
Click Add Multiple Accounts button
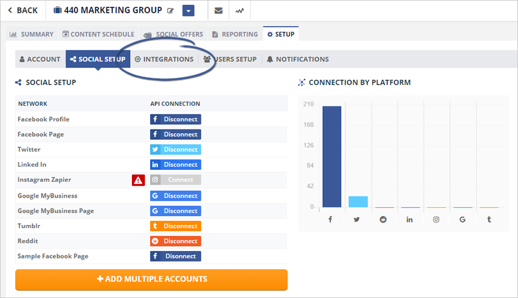click(x=151, y=279)
